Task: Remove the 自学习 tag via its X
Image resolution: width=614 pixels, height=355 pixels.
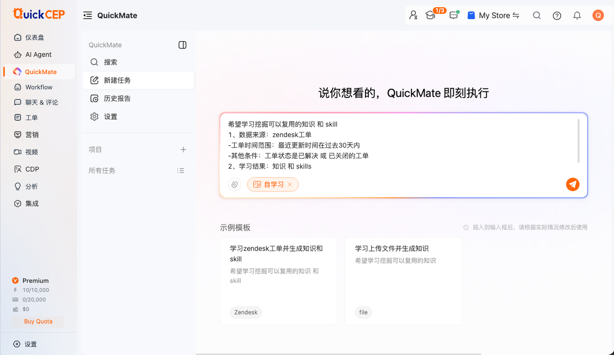Action: pos(290,184)
